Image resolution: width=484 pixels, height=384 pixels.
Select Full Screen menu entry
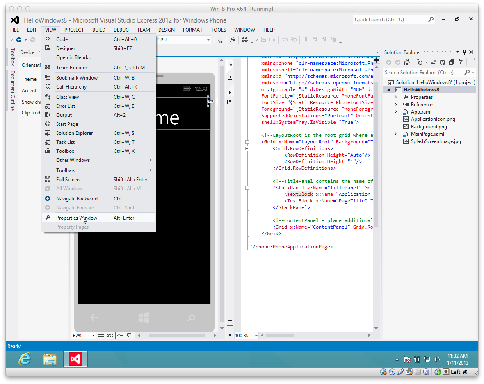coord(98,179)
